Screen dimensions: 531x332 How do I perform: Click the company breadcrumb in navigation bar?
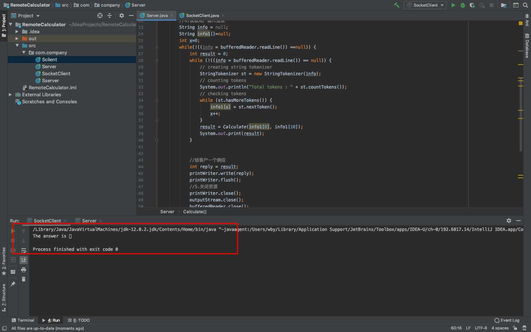(x=107, y=5)
